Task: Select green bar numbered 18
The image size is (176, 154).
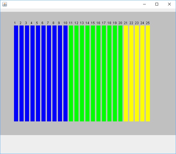Action: (109, 73)
